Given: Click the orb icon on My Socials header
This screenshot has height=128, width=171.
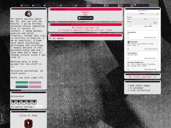Looking at the screenshot, I should [x=50, y=9].
